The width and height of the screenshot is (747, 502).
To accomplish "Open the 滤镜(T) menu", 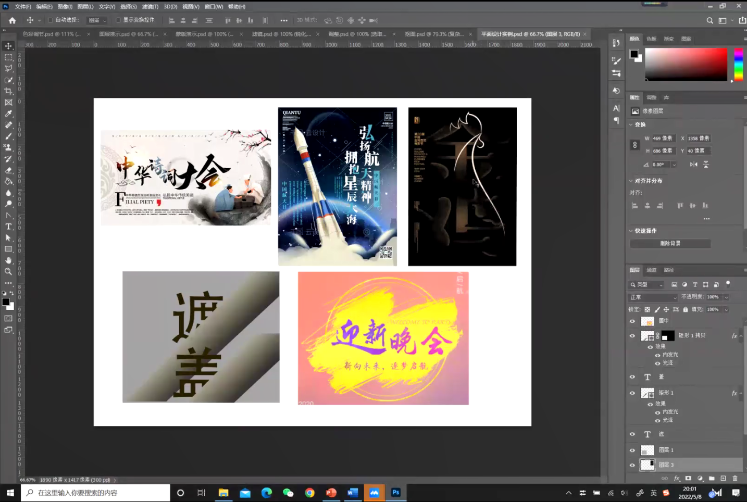I will pyautogui.click(x=150, y=7).
